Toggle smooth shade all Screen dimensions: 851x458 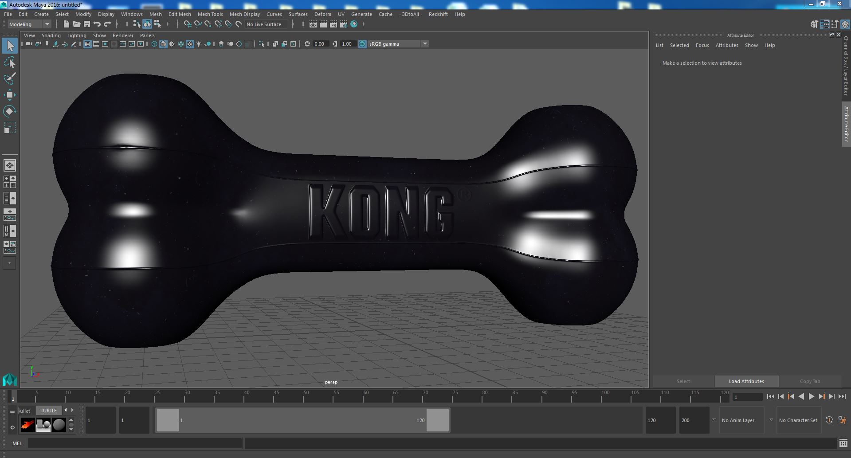click(x=163, y=44)
